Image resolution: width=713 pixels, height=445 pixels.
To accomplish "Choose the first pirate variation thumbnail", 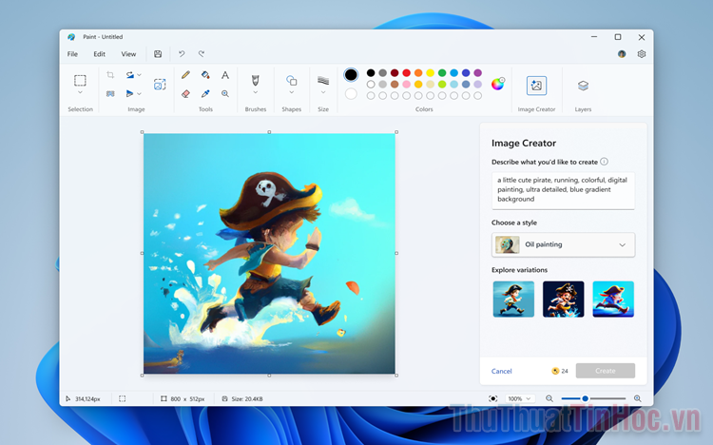I will pyautogui.click(x=513, y=299).
